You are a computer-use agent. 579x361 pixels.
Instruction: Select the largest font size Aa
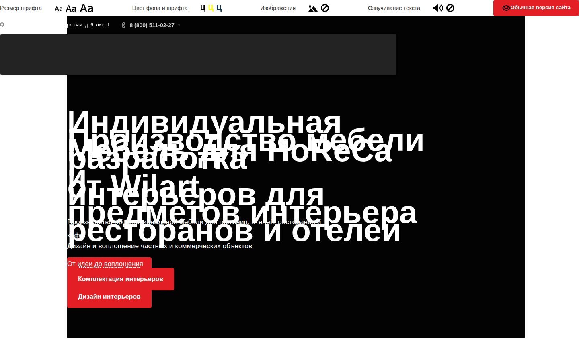click(86, 8)
